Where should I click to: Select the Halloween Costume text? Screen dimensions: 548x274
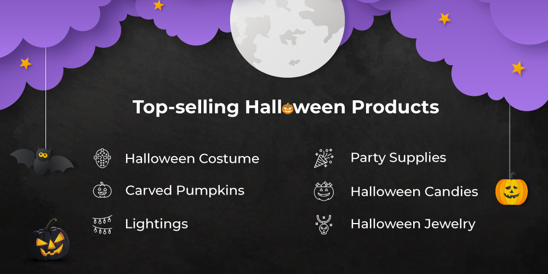[192, 159]
